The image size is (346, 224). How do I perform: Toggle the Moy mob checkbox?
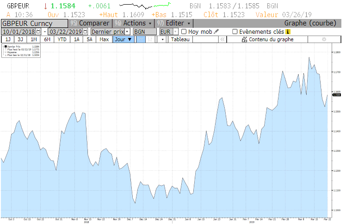[x=184, y=31]
